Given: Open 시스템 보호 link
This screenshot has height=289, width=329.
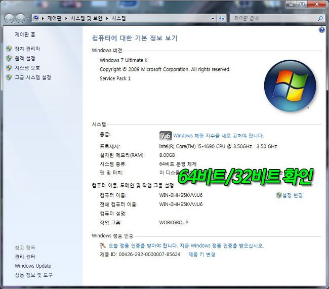Looking at the screenshot, I should [x=27, y=68].
